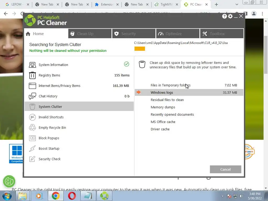Screen dimensions: 268x201
Task: Click the System Information computer icon
Action: [x=32, y=65]
